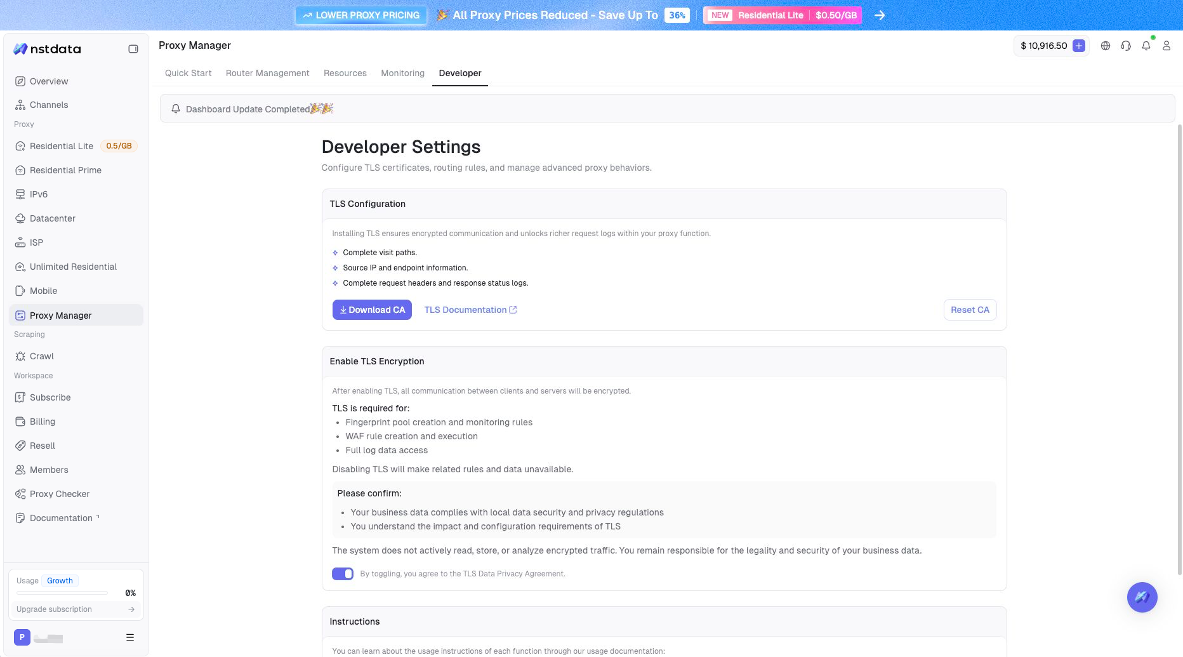
Task: Switch to the Router Management tab
Action: pyautogui.click(x=268, y=73)
